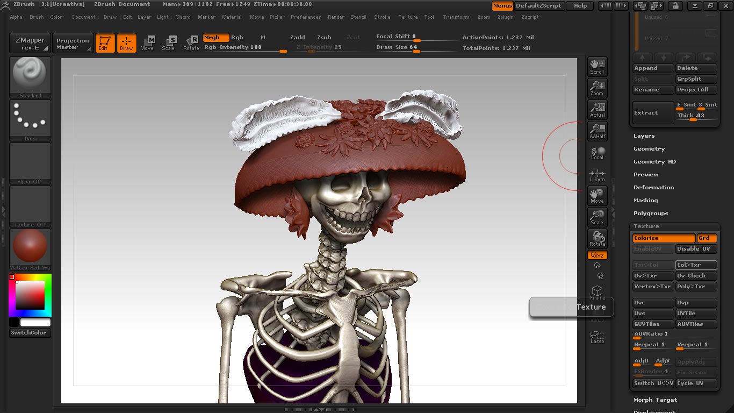Select the Move transpose icon on right shelf
The width and height of the screenshot is (734, 413).
(x=597, y=195)
